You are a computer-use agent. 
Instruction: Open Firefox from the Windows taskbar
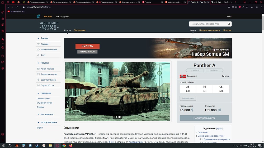tap(71, 145)
